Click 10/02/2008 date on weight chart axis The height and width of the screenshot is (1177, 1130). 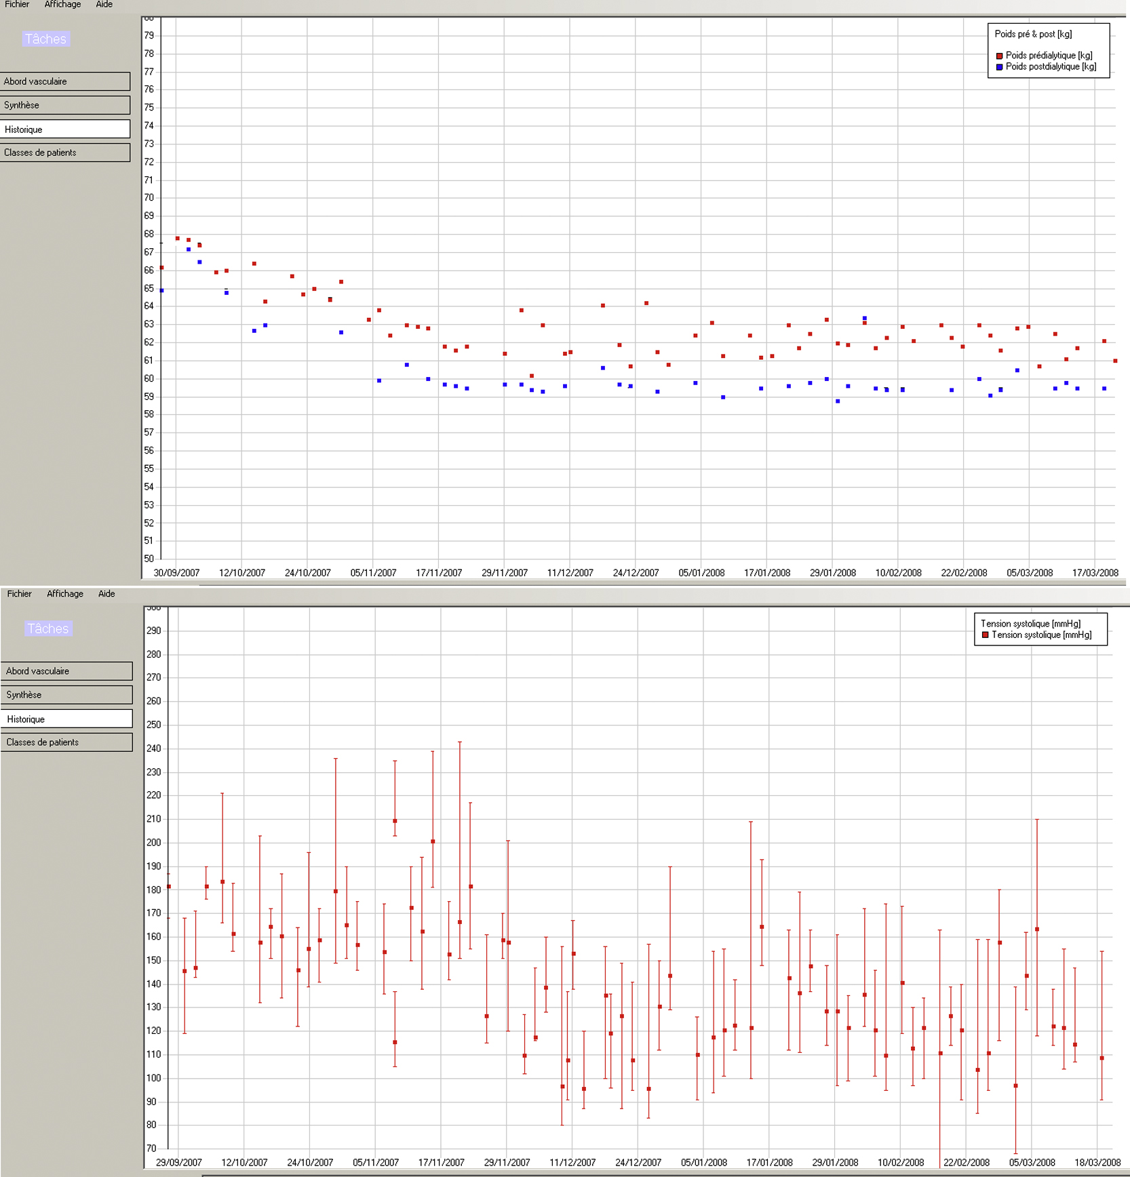pyautogui.click(x=898, y=573)
